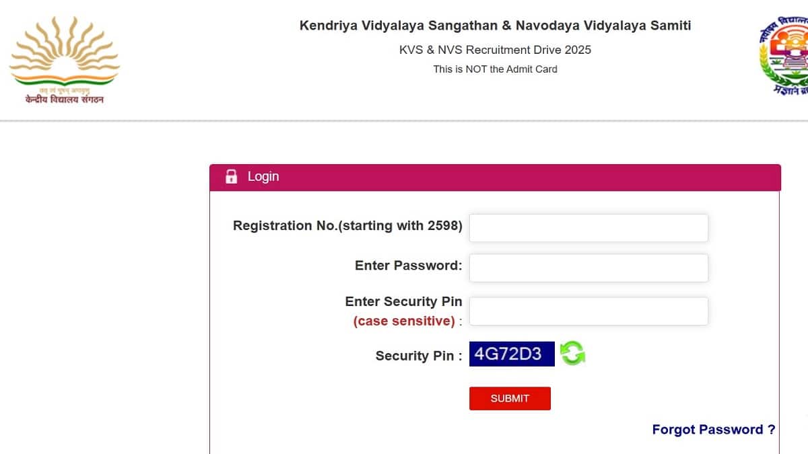Click the Kendriya Vidyalaya Sangathan sun logo
The height and width of the screenshot is (454, 808).
tap(64, 52)
